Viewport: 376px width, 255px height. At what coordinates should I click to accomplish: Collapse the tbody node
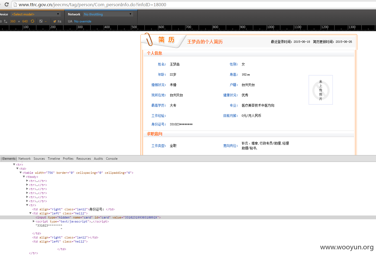point(24,177)
